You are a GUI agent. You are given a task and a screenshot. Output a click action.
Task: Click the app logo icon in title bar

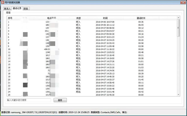coord(3,2)
